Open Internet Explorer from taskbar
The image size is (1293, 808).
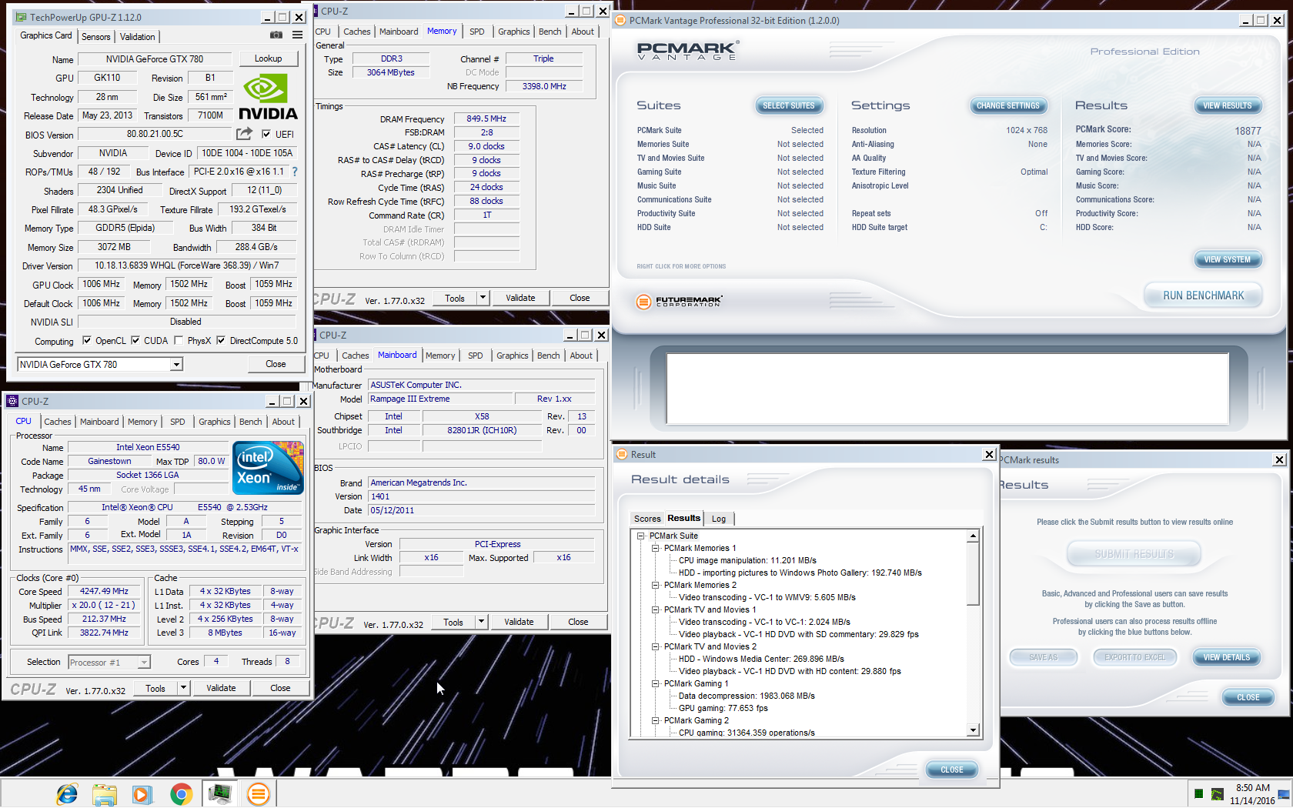tap(67, 793)
